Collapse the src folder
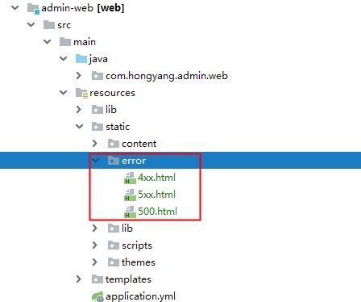 31,25
